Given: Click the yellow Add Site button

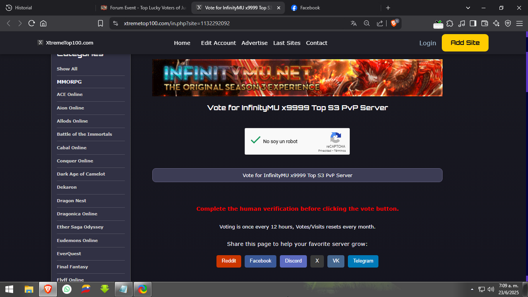Looking at the screenshot, I should click(x=465, y=43).
